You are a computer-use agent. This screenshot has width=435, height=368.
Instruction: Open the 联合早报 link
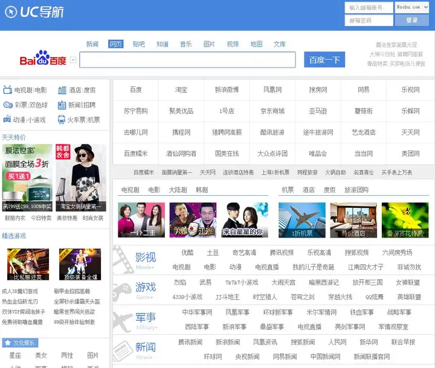click(403, 342)
